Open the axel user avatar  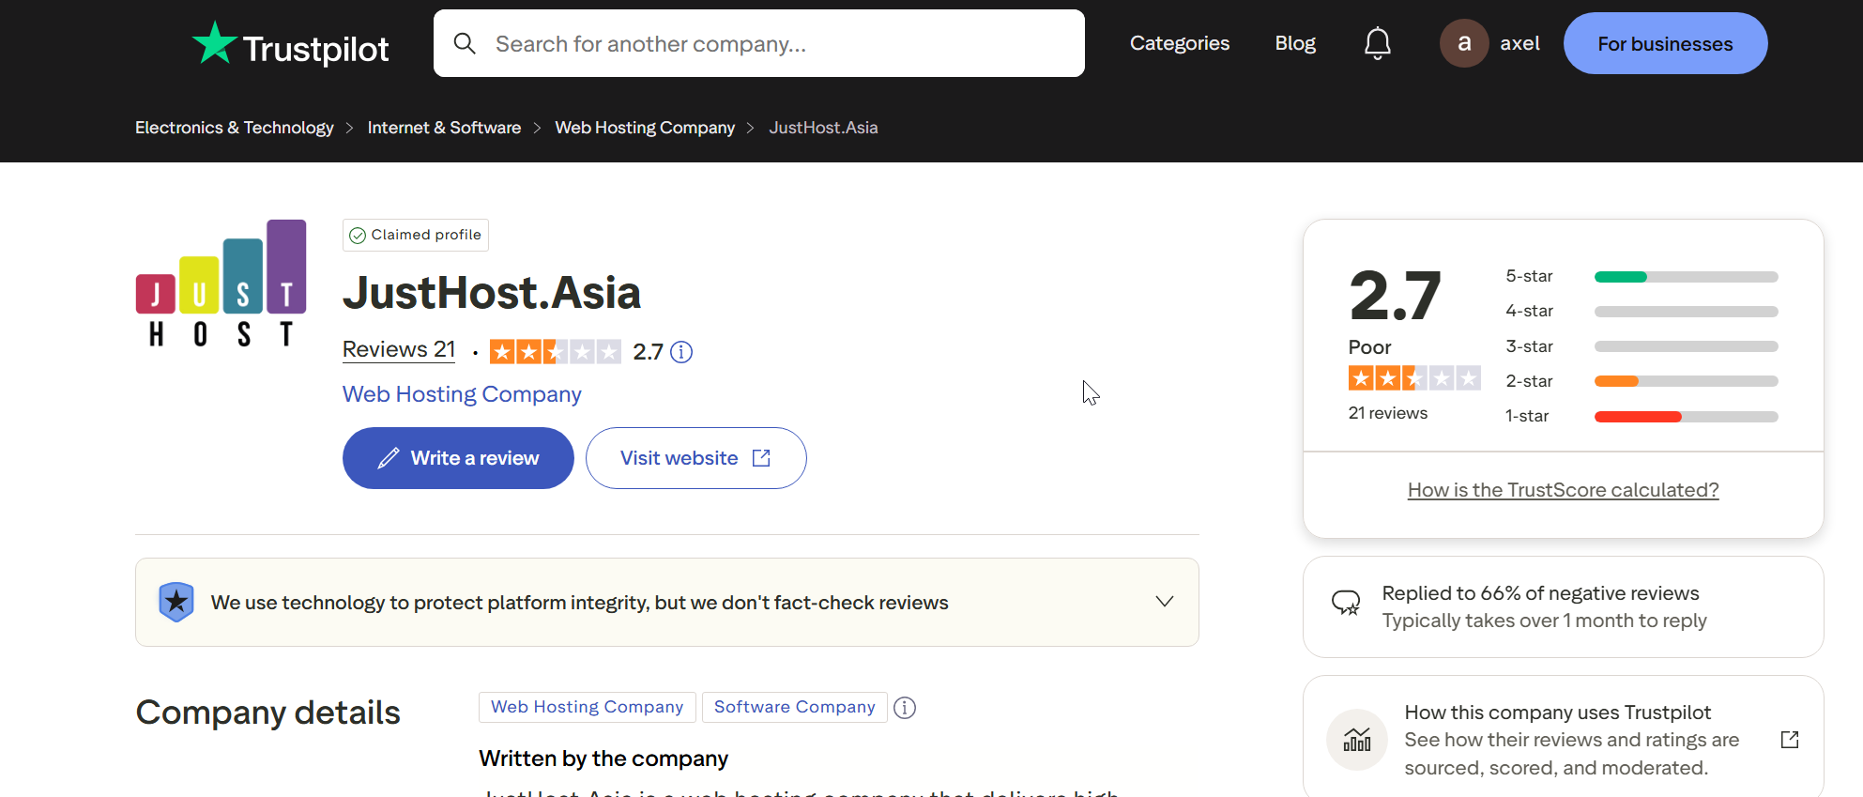coord(1464,43)
